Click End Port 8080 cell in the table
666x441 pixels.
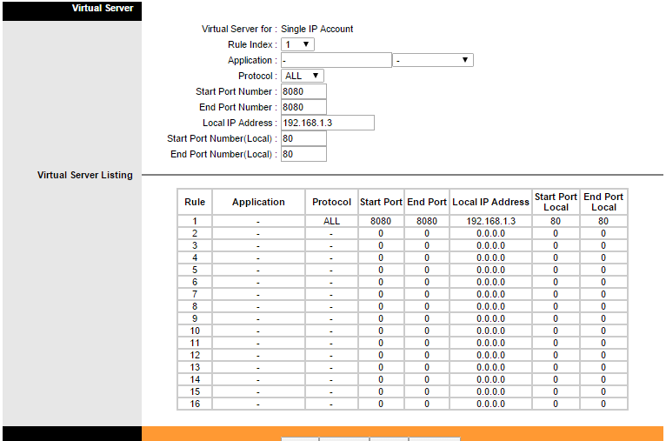[x=426, y=221]
